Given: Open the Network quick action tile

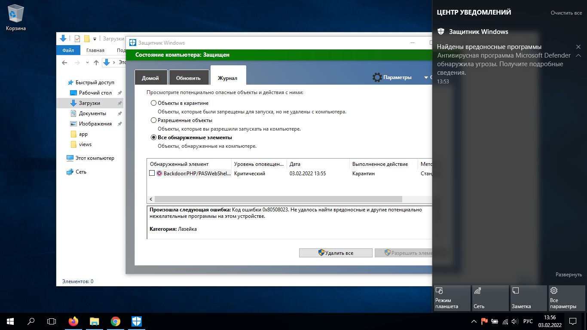Looking at the screenshot, I should pyautogui.click(x=490, y=298).
